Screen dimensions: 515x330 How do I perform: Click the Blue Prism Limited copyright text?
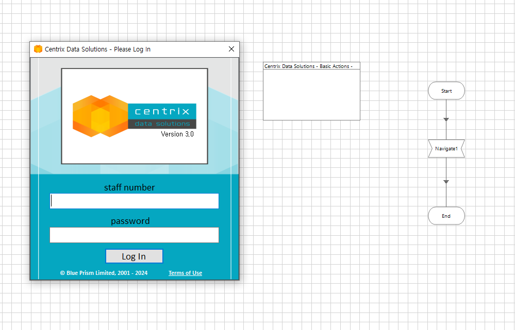click(104, 273)
